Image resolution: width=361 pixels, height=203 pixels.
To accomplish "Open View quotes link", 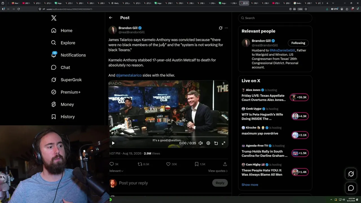I will 218,171.
